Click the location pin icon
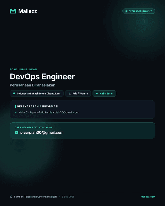Screen dimensions: 165x206 14,93
